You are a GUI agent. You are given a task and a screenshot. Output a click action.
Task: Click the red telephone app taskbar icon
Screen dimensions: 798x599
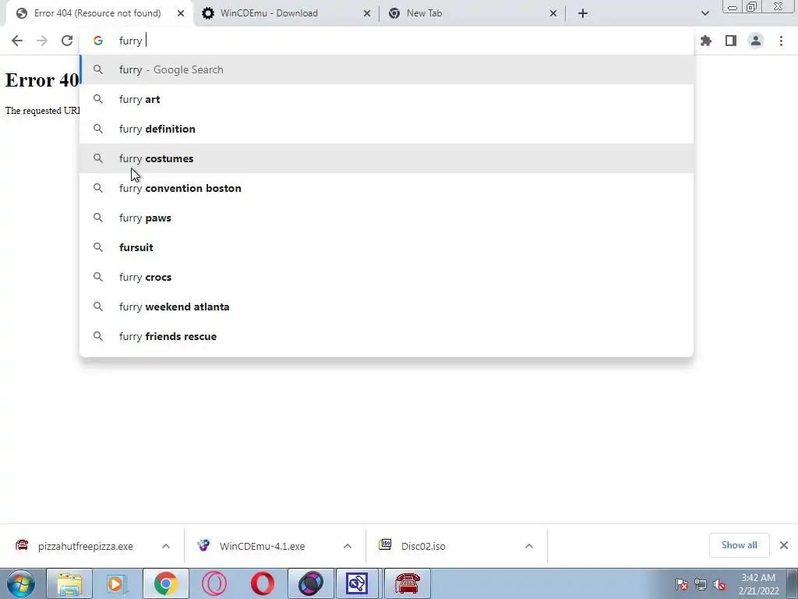coord(407,583)
